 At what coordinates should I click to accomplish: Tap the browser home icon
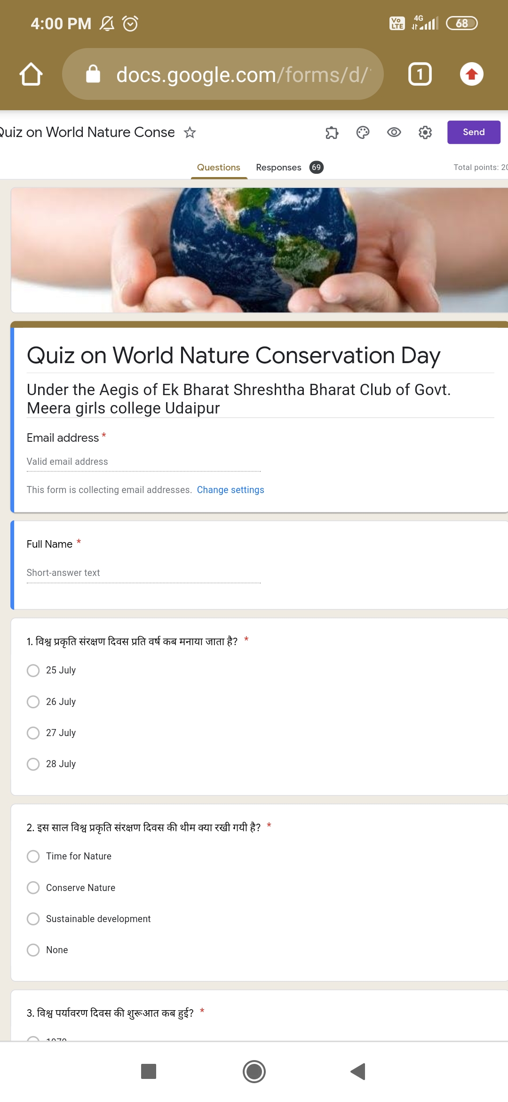click(31, 74)
